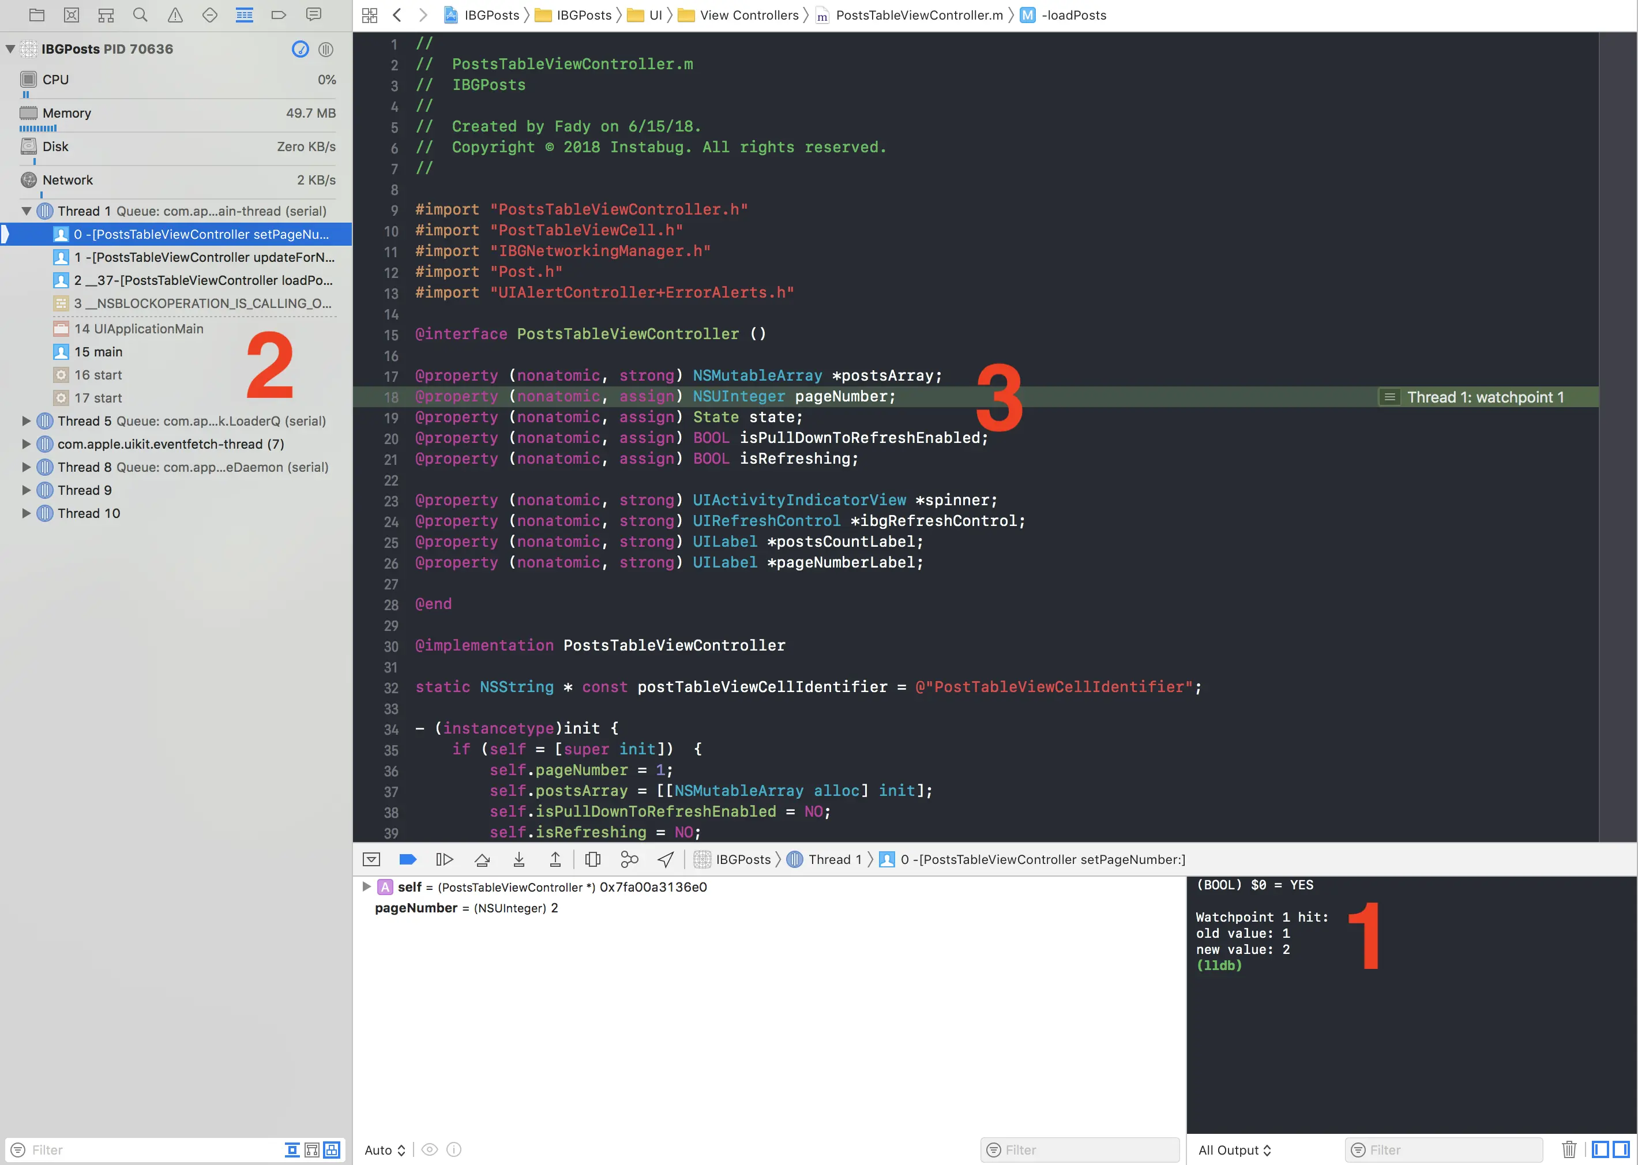Toggle breakpoints activation in the debug bar
Viewport: 1638px width, 1165px height.
[x=408, y=859]
